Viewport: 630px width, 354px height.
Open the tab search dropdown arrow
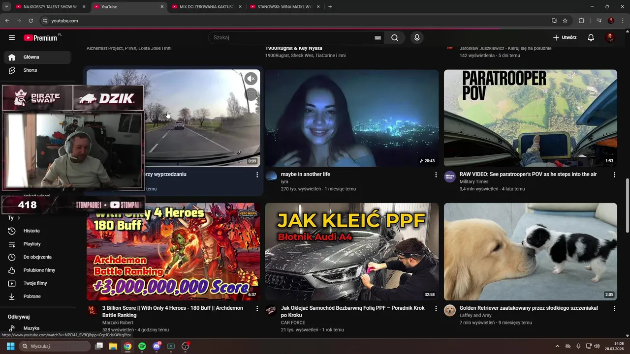pos(6,7)
